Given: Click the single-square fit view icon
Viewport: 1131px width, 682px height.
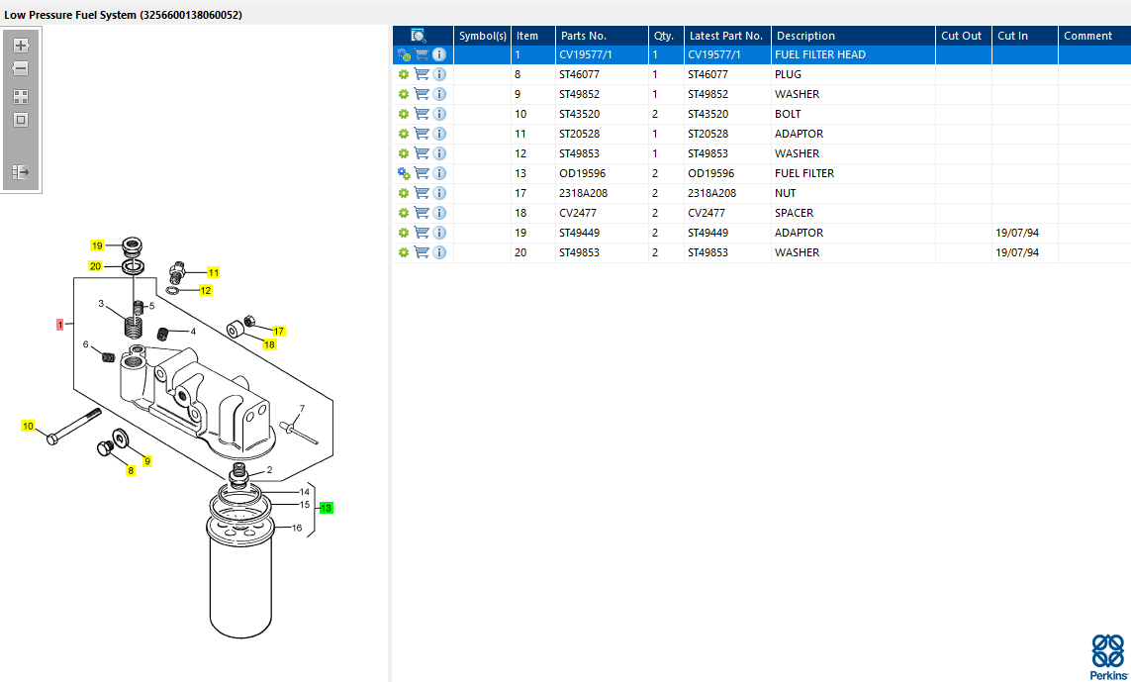Looking at the screenshot, I should pos(21,120).
